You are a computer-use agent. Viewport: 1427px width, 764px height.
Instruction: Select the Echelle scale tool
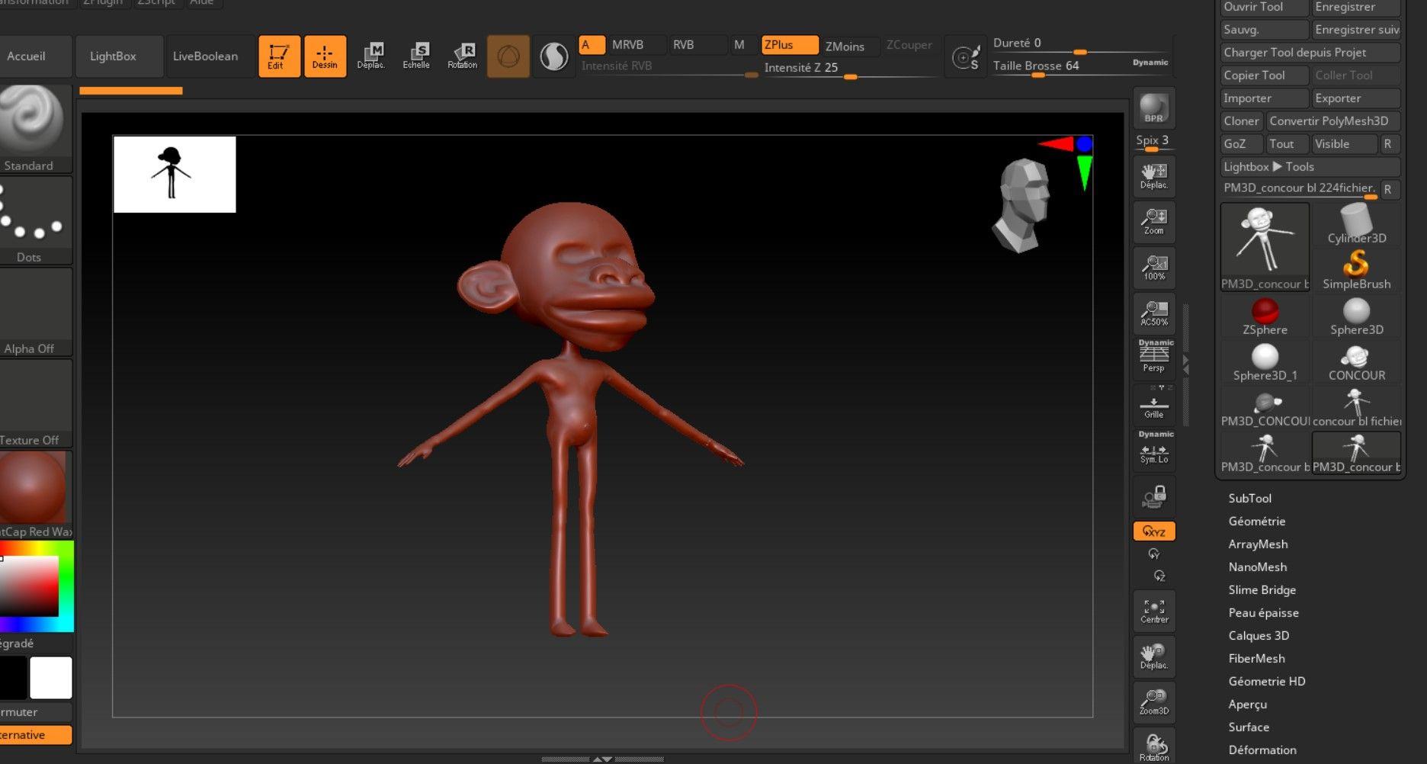pos(416,56)
